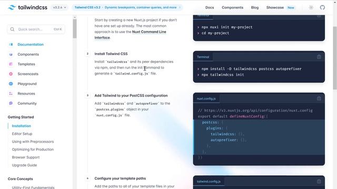Copy the npm install terminal code
This screenshot has width=337, height=189.
pyautogui.click(x=319, y=57)
